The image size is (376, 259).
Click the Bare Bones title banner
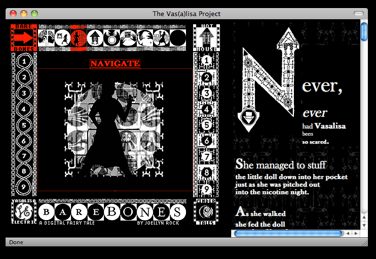point(112,211)
